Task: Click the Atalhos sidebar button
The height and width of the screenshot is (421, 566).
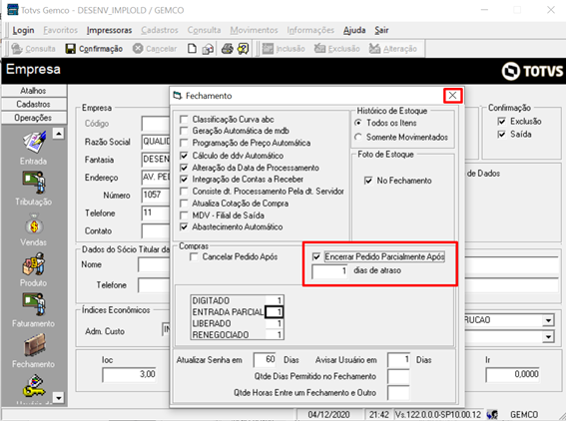Action: click(34, 91)
